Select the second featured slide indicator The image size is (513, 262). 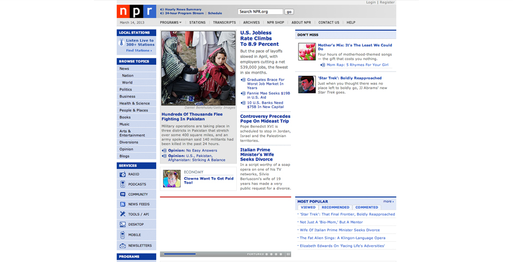(x=271, y=254)
